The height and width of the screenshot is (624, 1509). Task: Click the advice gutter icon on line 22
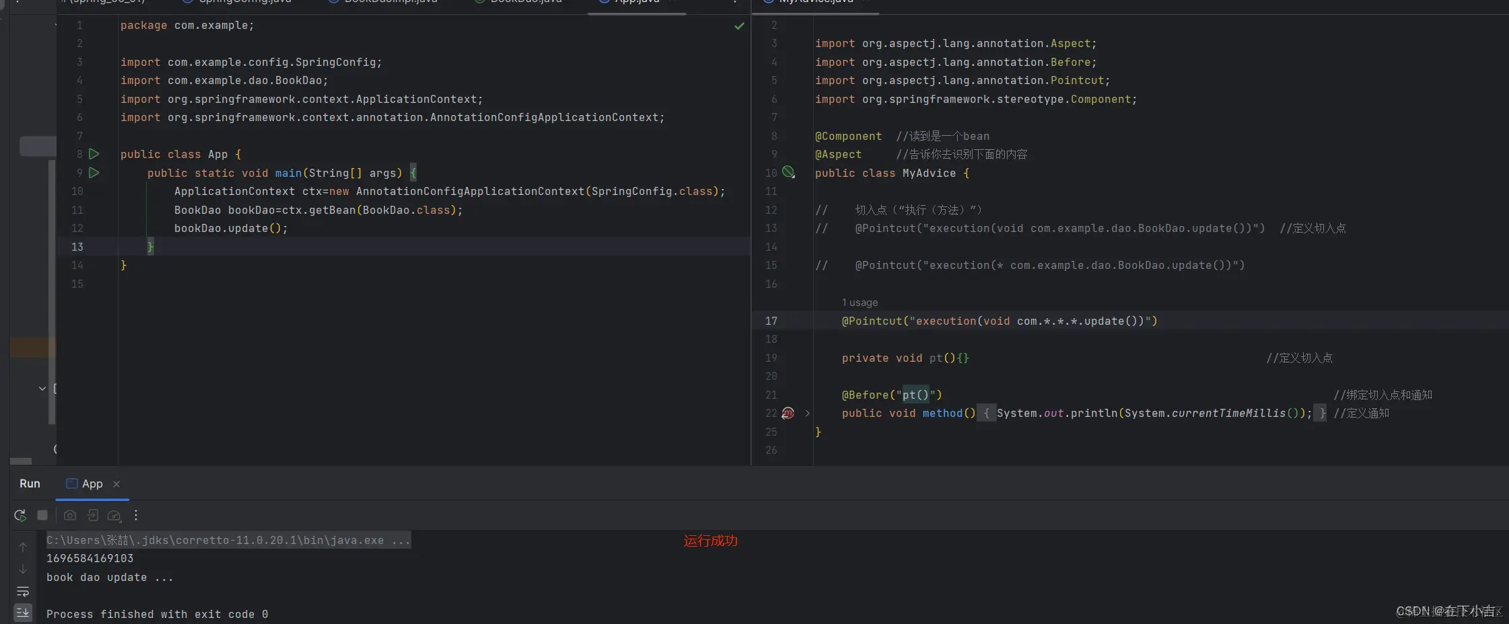(788, 413)
